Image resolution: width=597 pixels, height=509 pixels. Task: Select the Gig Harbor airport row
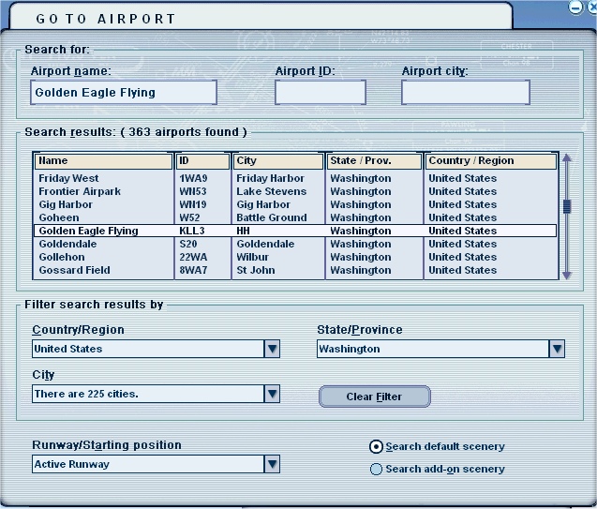pyautogui.click(x=65, y=204)
